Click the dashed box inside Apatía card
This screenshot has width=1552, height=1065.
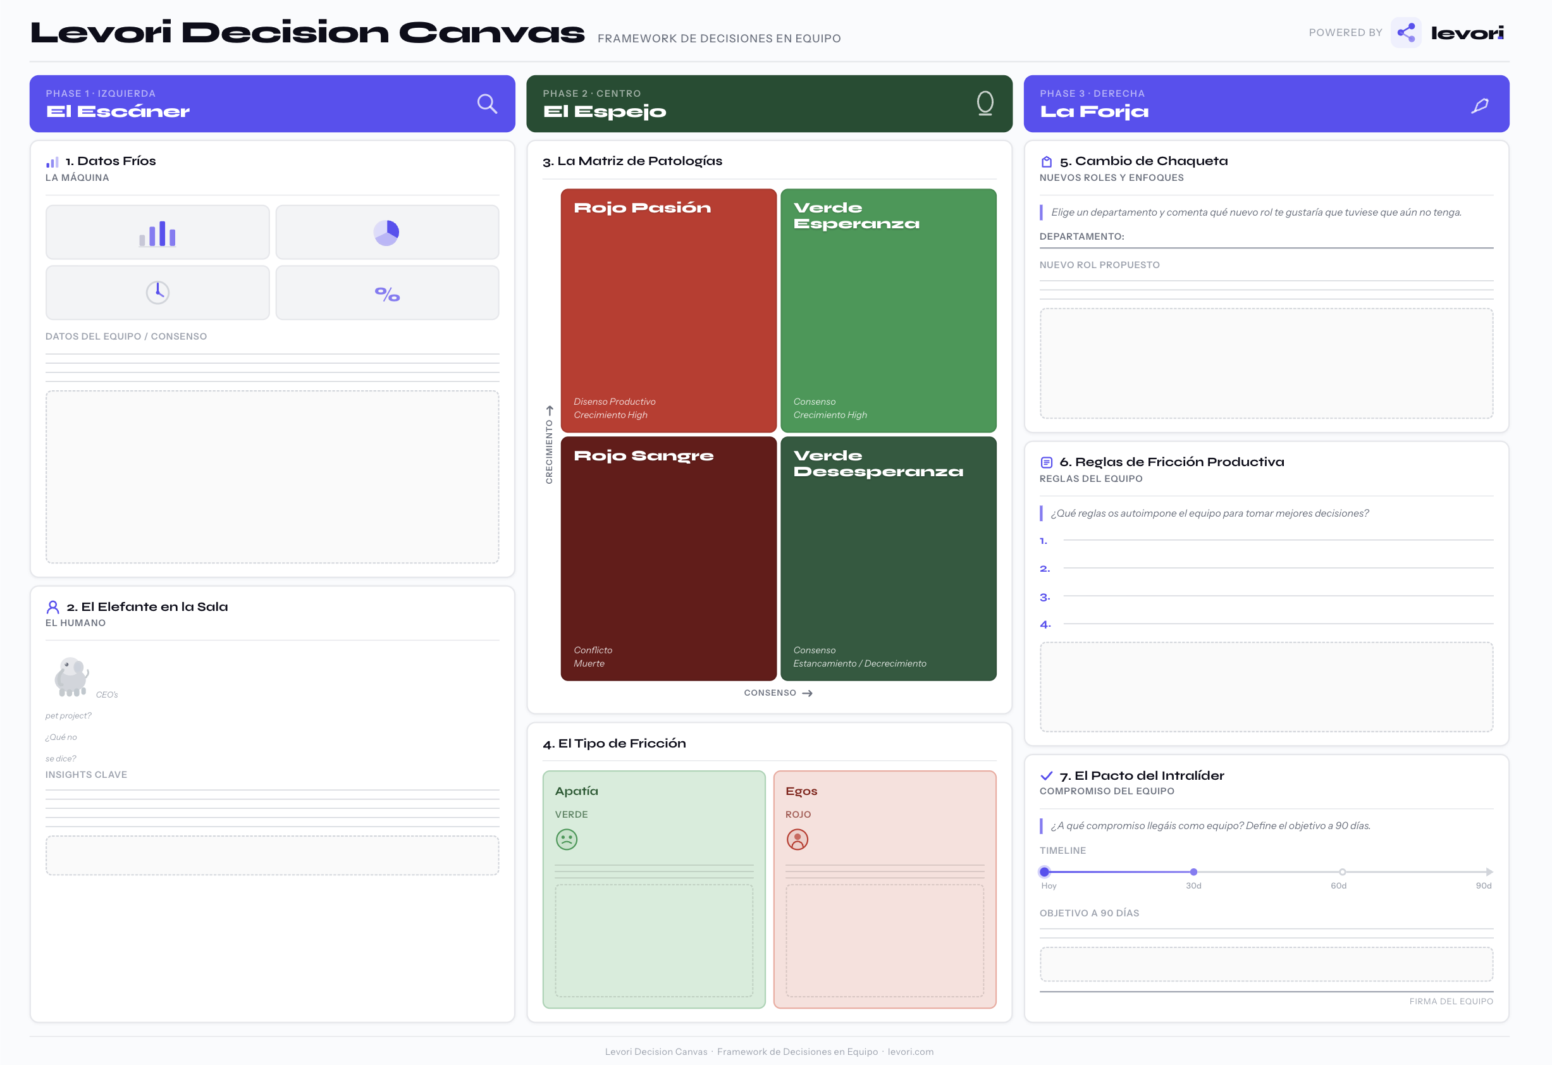point(654,941)
